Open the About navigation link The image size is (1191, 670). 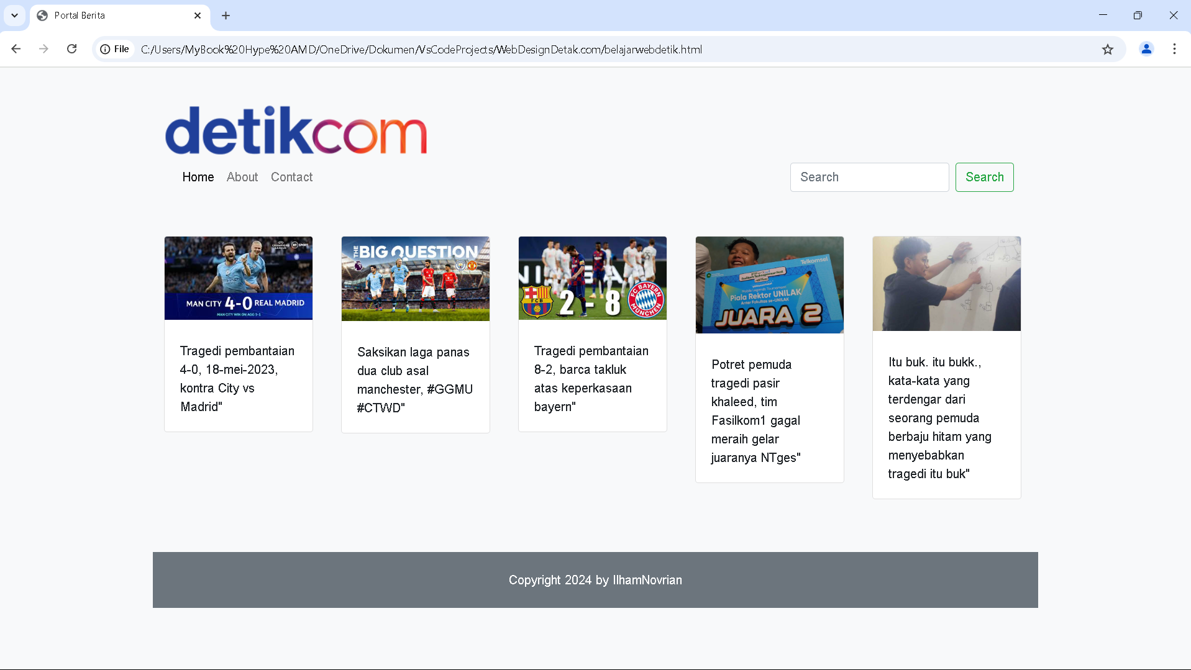click(242, 177)
